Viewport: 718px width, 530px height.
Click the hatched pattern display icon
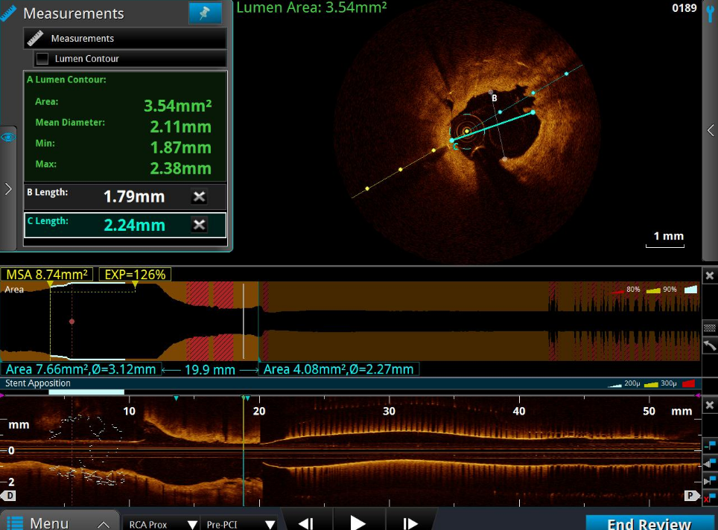710,328
